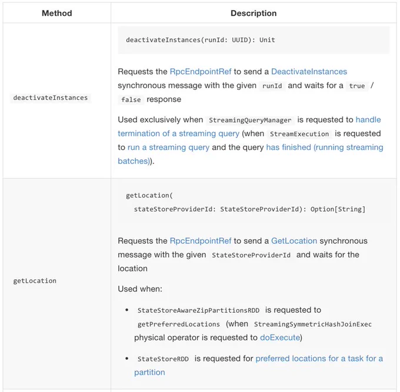Click RpcEndpointRef link in getLocation row
The height and width of the screenshot is (392, 400).
click(x=201, y=241)
